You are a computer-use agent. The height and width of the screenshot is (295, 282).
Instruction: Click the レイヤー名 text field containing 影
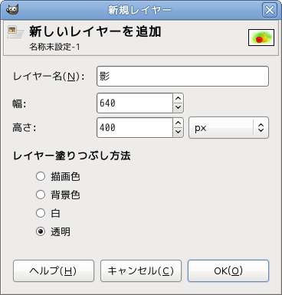coord(182,76)
